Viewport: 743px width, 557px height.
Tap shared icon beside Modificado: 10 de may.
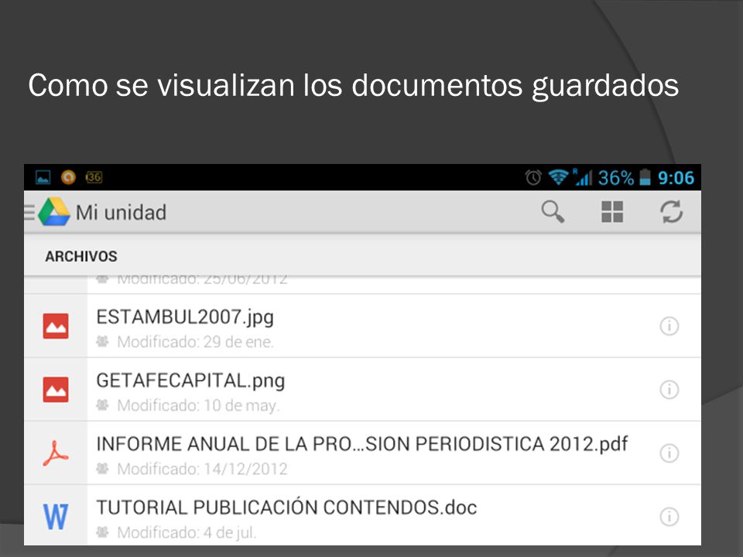[x=102, y=405]
